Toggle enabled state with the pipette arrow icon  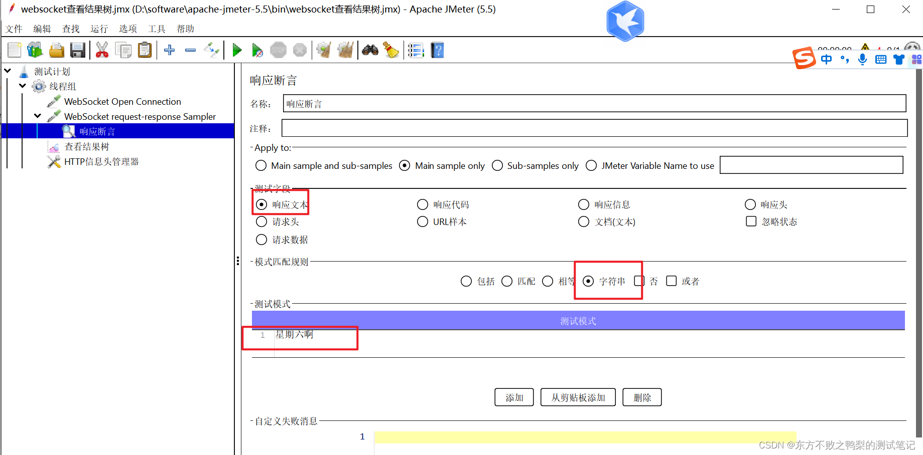click(x=211, y=50)
